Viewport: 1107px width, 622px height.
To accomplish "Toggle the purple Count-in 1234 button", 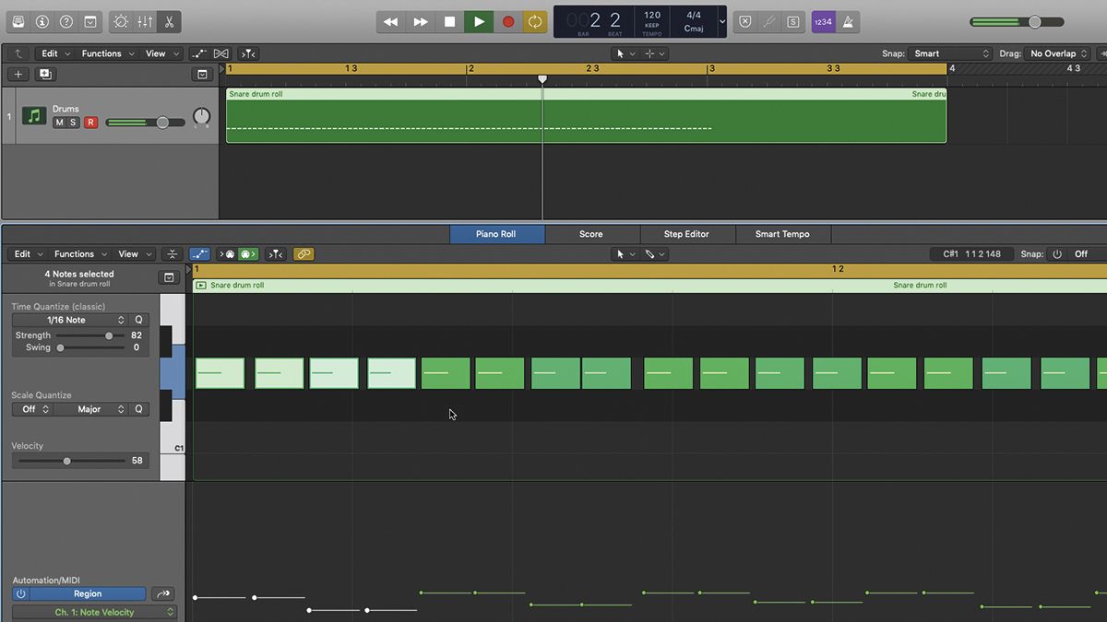I will click(x=823, y=21).
